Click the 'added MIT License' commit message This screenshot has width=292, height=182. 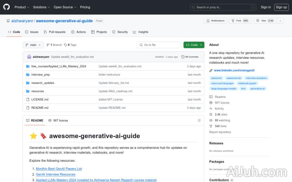point(111,100)
